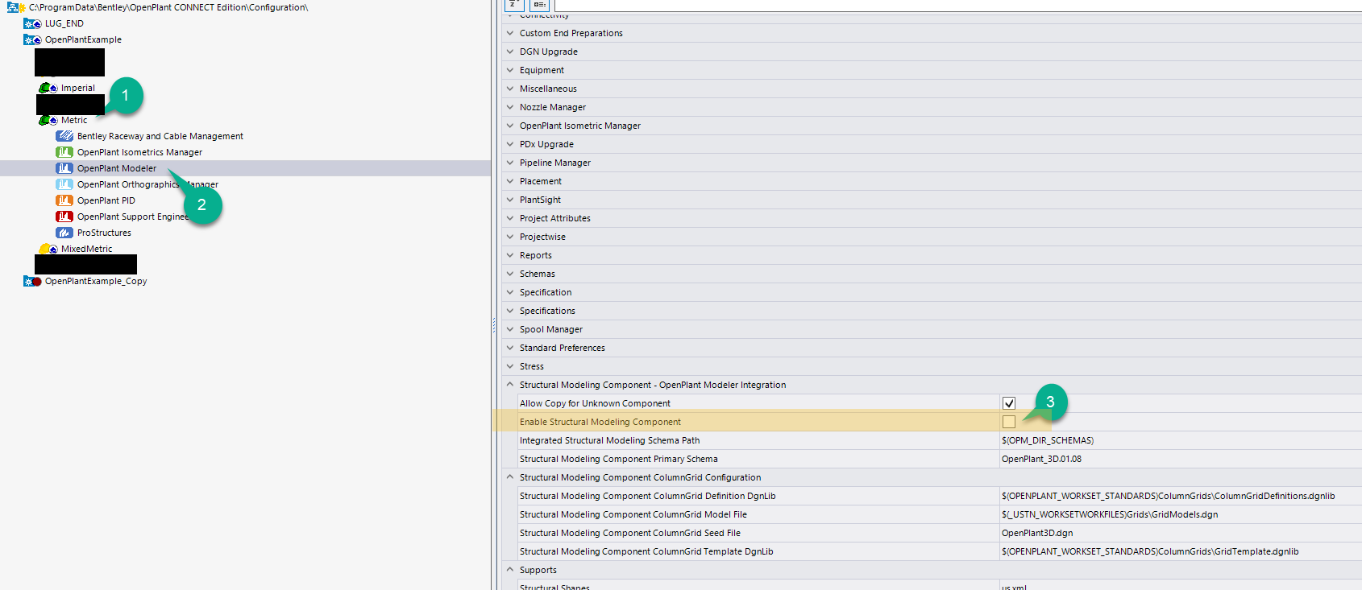This screenshot has height=590, width=1362.
Task: Click the OpenPlant Orthographics Manager icon
Action: click(x=64, y=184)
